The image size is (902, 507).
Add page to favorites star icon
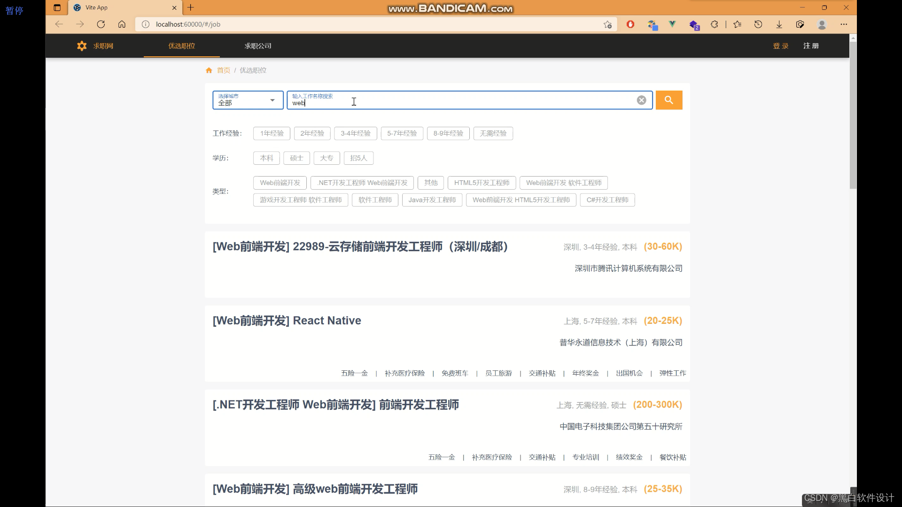(x=607, y=24)
